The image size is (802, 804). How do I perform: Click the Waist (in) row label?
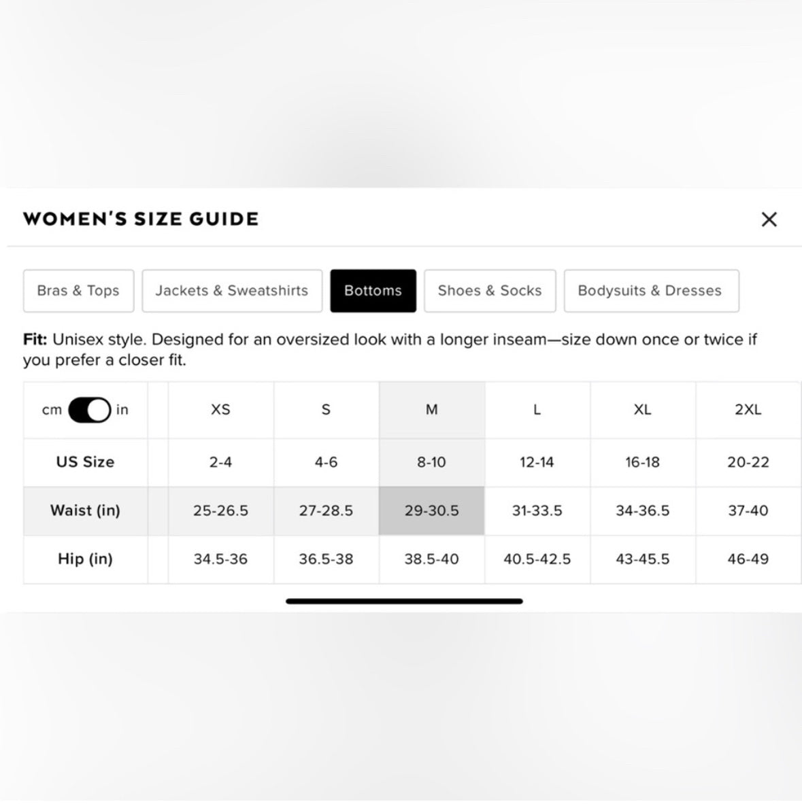[x=85, y=510]
